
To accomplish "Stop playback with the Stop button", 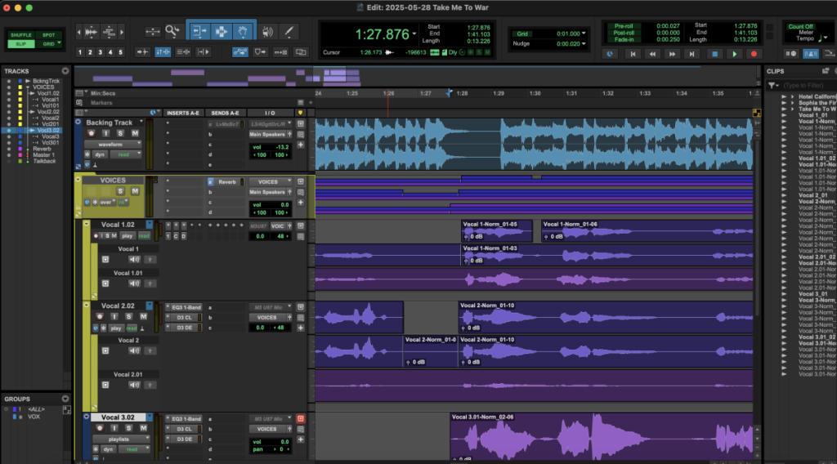I will point(713,54).
